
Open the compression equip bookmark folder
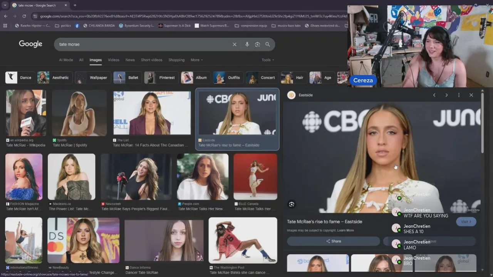[251, 26]
